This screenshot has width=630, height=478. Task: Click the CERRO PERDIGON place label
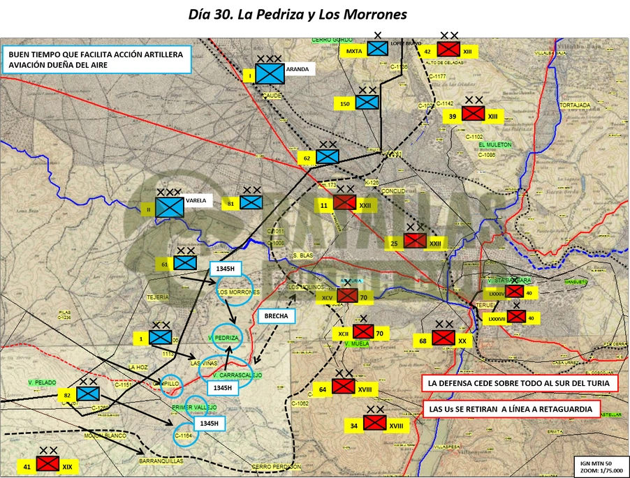click(277, 467)
